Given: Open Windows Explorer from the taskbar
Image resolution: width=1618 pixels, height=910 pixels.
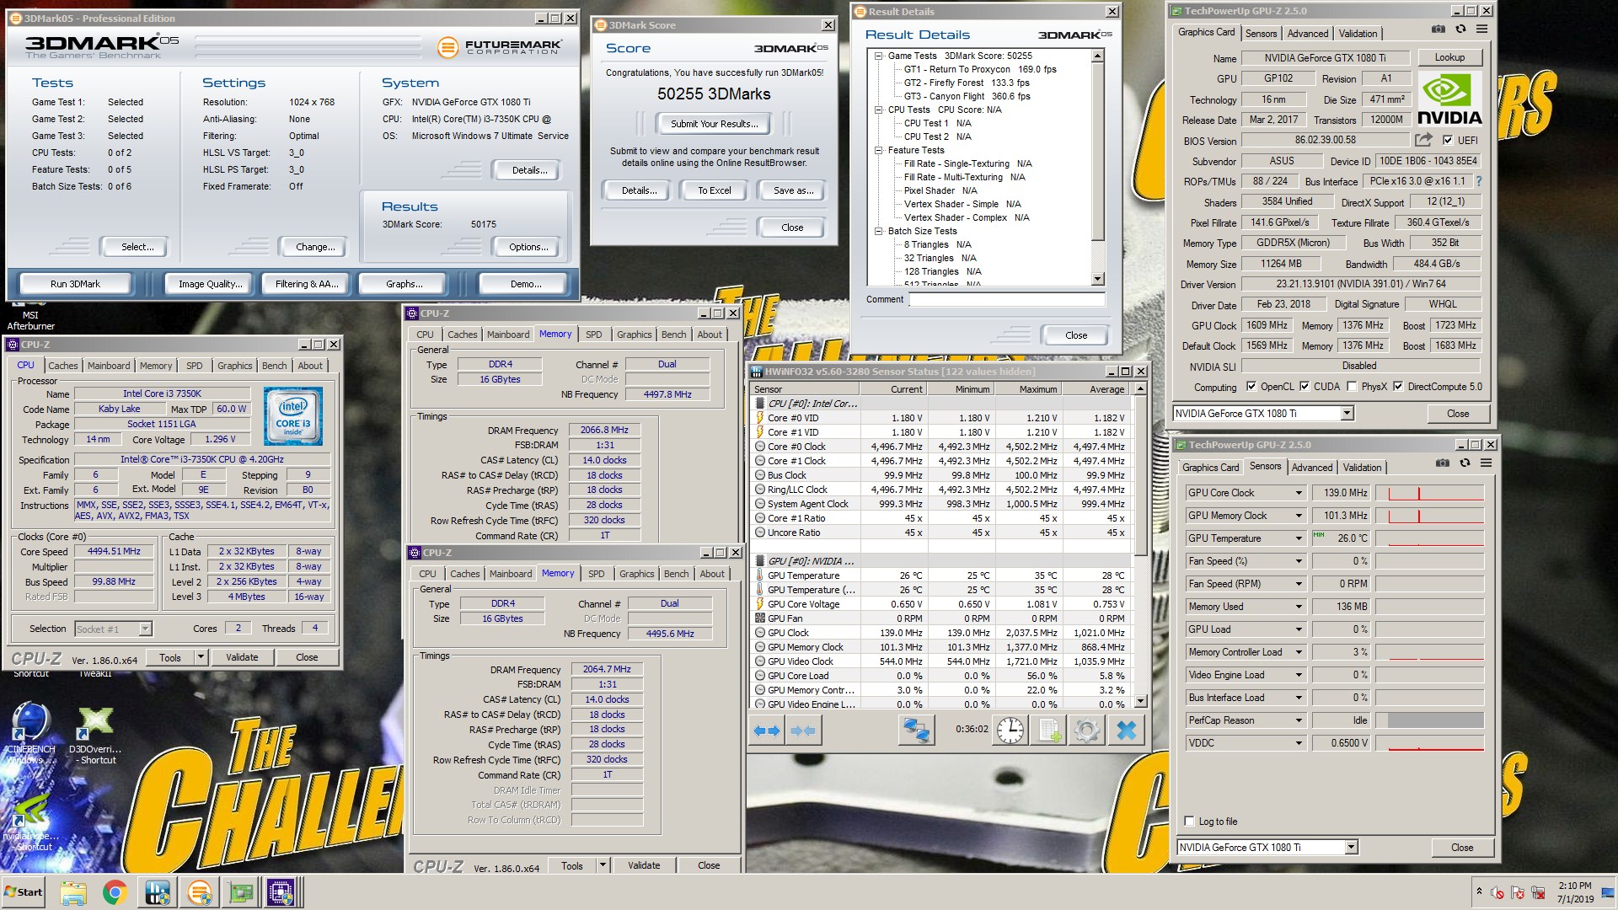Looking at the screenshot, I should (x=73, y=892).
